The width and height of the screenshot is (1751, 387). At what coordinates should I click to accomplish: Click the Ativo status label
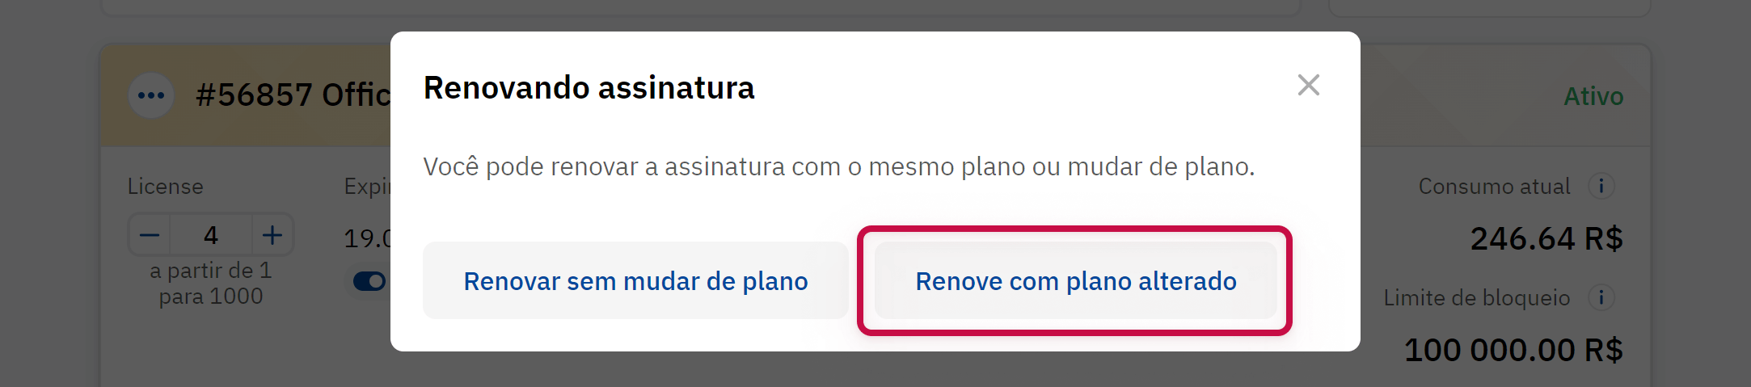point(1593,96)
